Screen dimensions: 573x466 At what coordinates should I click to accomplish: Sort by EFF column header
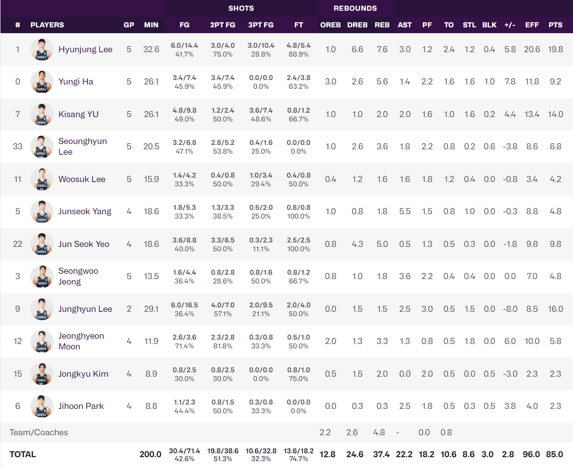532,25
